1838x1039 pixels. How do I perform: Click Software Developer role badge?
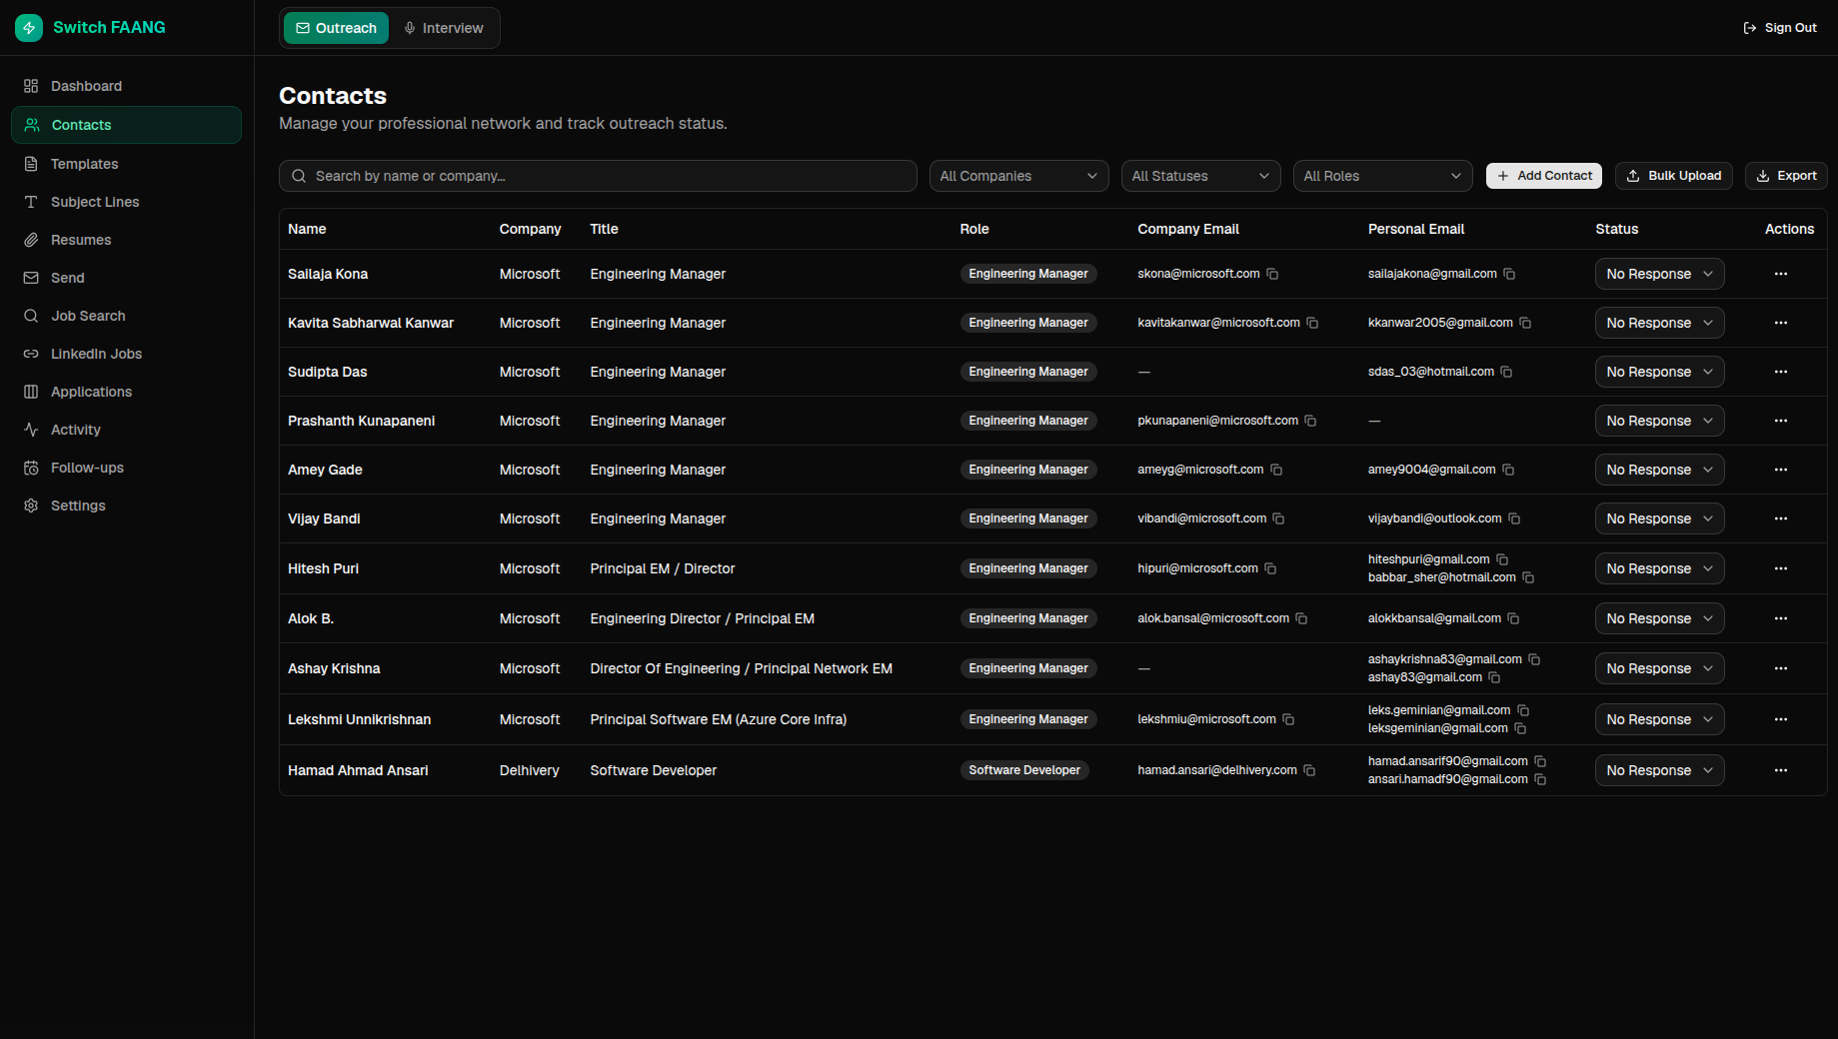pyautogui.click(x=1023, y=770)
